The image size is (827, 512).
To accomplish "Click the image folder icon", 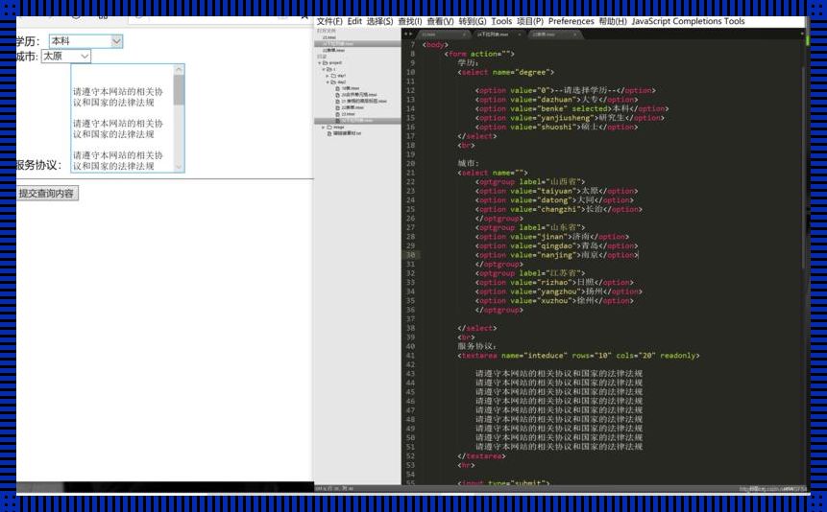I will pyautogui.click(x=329, y=127).
